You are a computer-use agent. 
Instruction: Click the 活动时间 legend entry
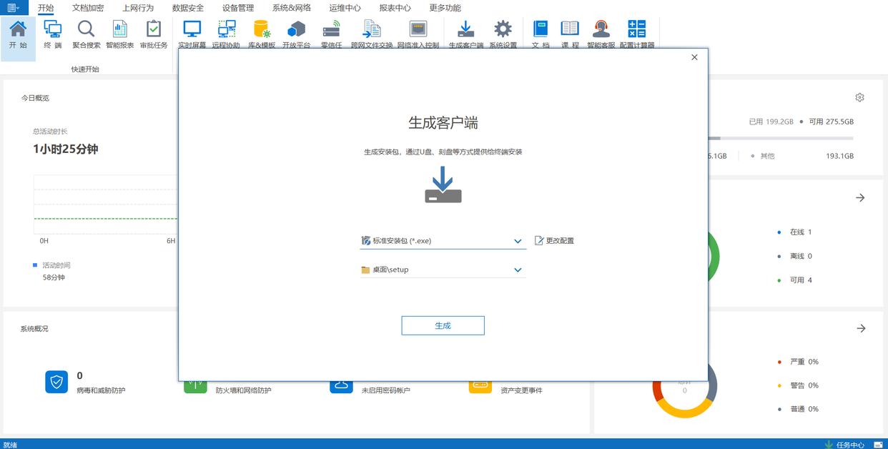(x=51, y=265)
